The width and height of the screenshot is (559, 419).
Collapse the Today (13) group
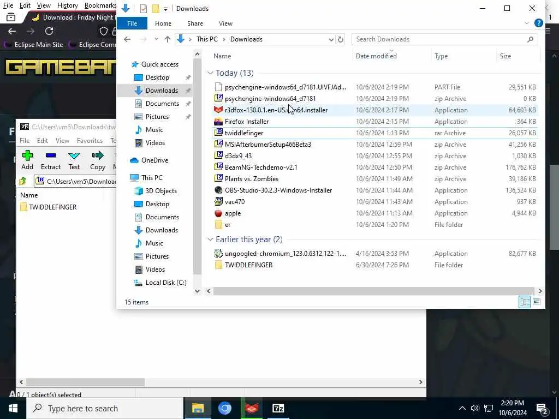[x=210, y=73]
